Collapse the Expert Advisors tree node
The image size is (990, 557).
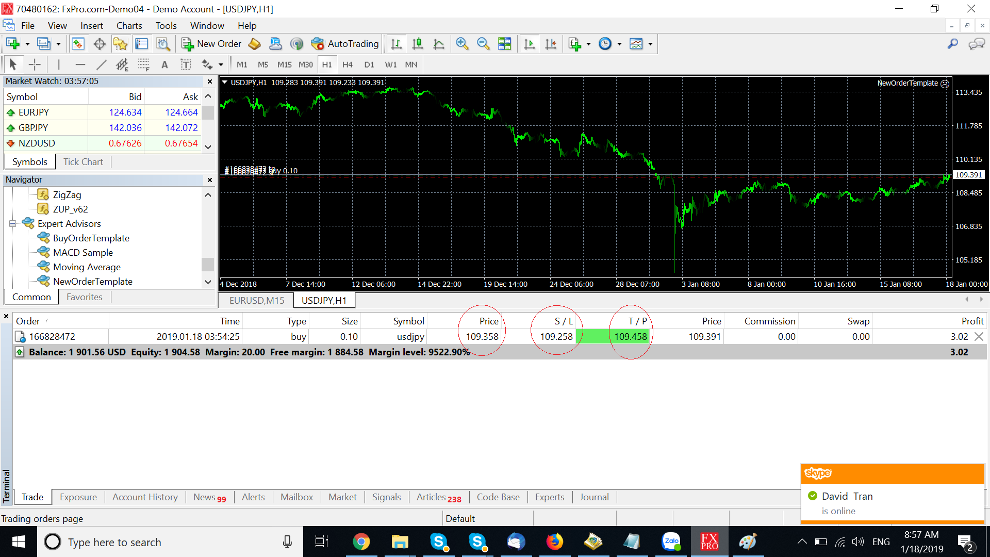12,224
